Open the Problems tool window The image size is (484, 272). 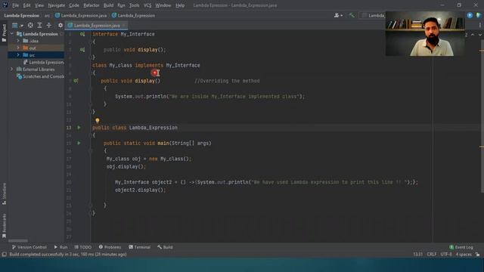[110, 247]
